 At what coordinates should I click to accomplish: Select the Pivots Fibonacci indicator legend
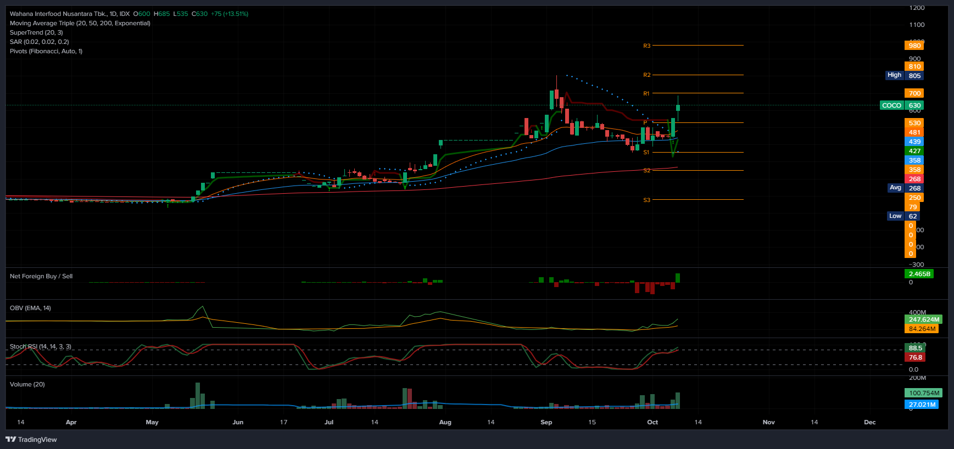pyautogui.click(x=46, y=51)
